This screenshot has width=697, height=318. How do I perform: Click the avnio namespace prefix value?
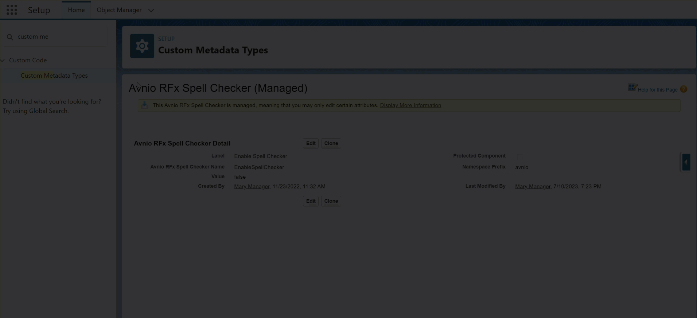[522, 167]
